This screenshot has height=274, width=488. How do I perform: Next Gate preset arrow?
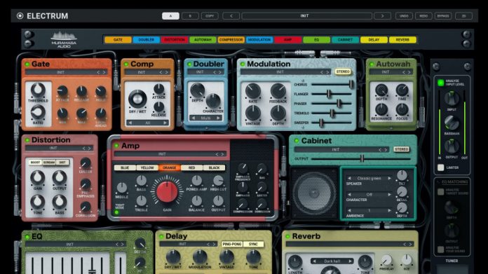(104, 72)
